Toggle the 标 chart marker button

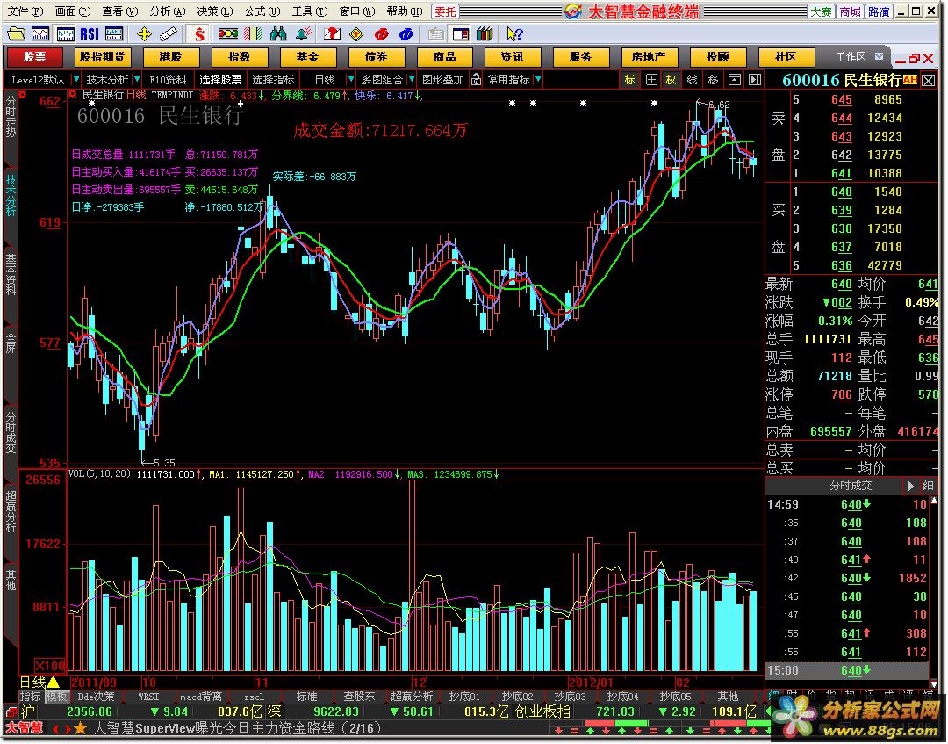(630, 79)
